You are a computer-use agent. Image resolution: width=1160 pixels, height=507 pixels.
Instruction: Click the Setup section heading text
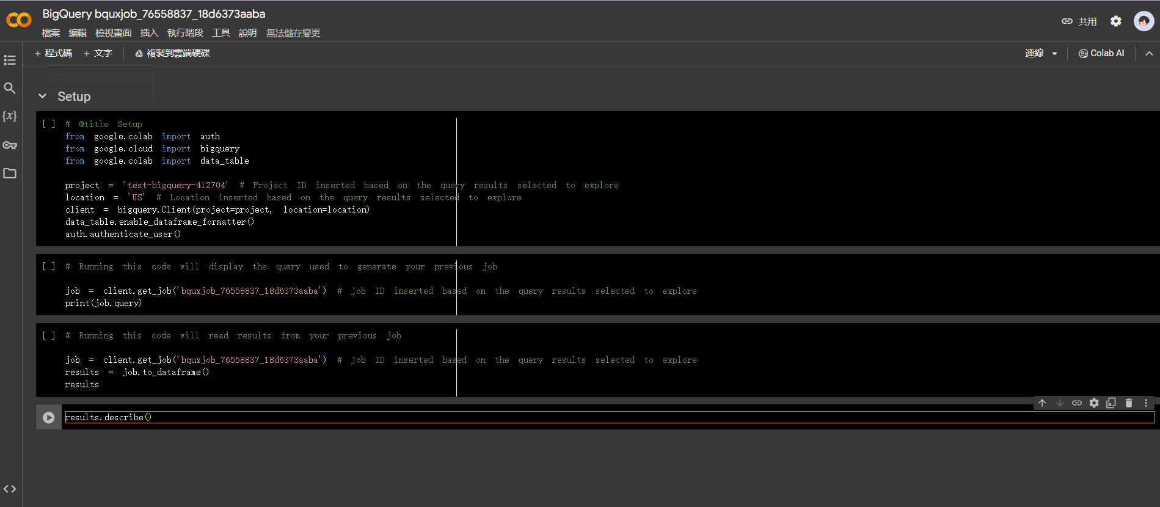(x=74, y=97)
